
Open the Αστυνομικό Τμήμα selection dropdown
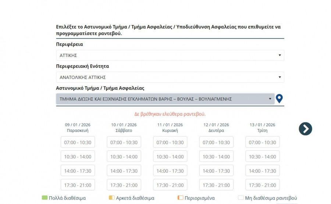coord(165,99)
